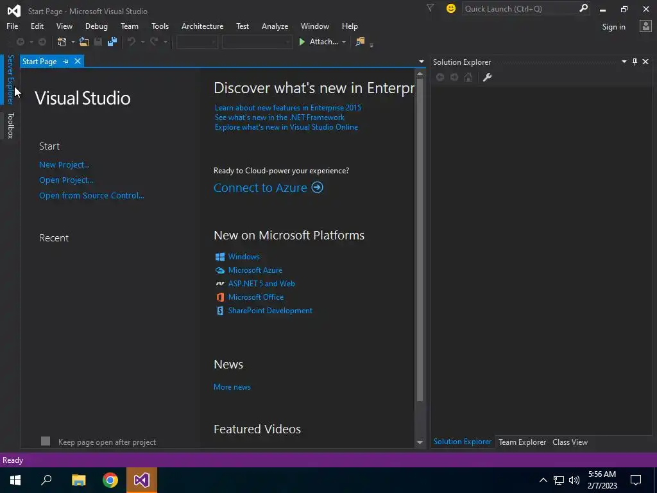Open the Solution Platforms combo box
657x493 pixels.
(257, 42)
